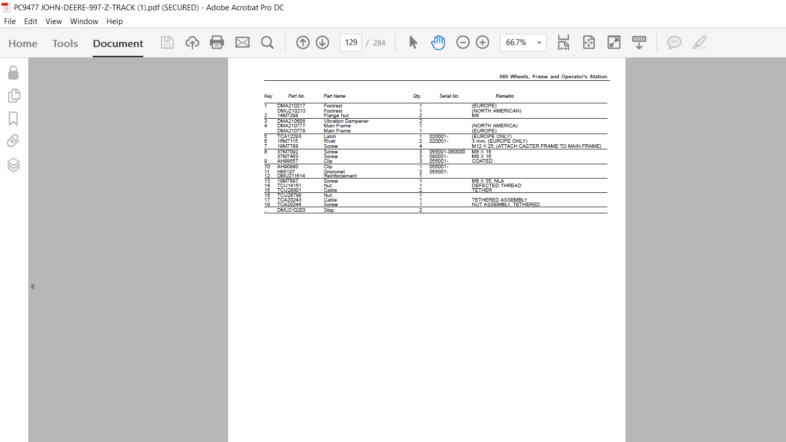Click part name Grommet

click(334, 172)
